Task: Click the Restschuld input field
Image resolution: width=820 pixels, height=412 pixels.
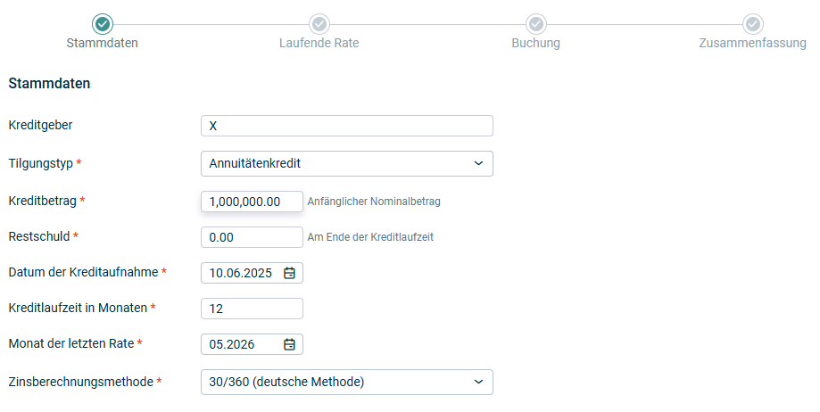Action: click(x=252, y=237)
